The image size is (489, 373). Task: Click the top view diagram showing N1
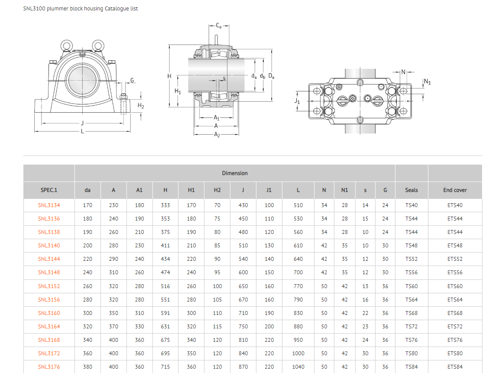coord(359,99)
